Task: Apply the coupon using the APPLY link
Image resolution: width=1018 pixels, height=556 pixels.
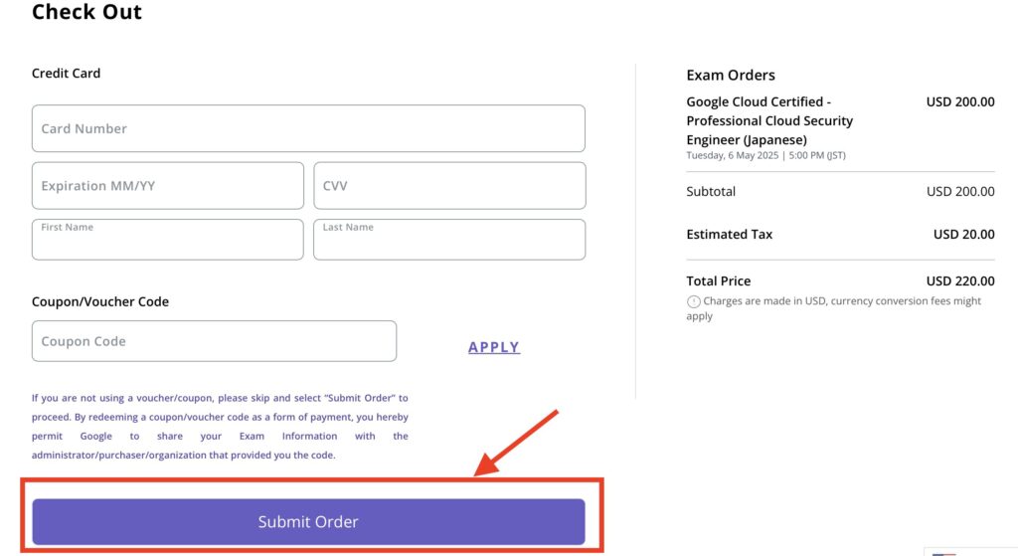Action: (x=494, y=347)
